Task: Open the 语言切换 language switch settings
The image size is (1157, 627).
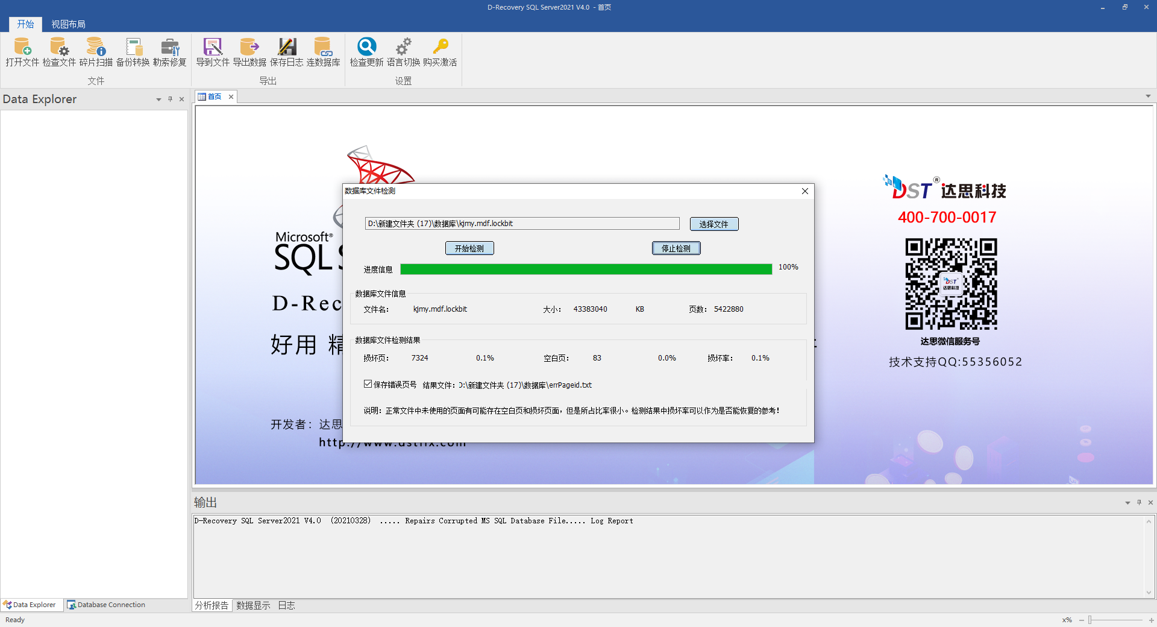Action: coord(404,52)
